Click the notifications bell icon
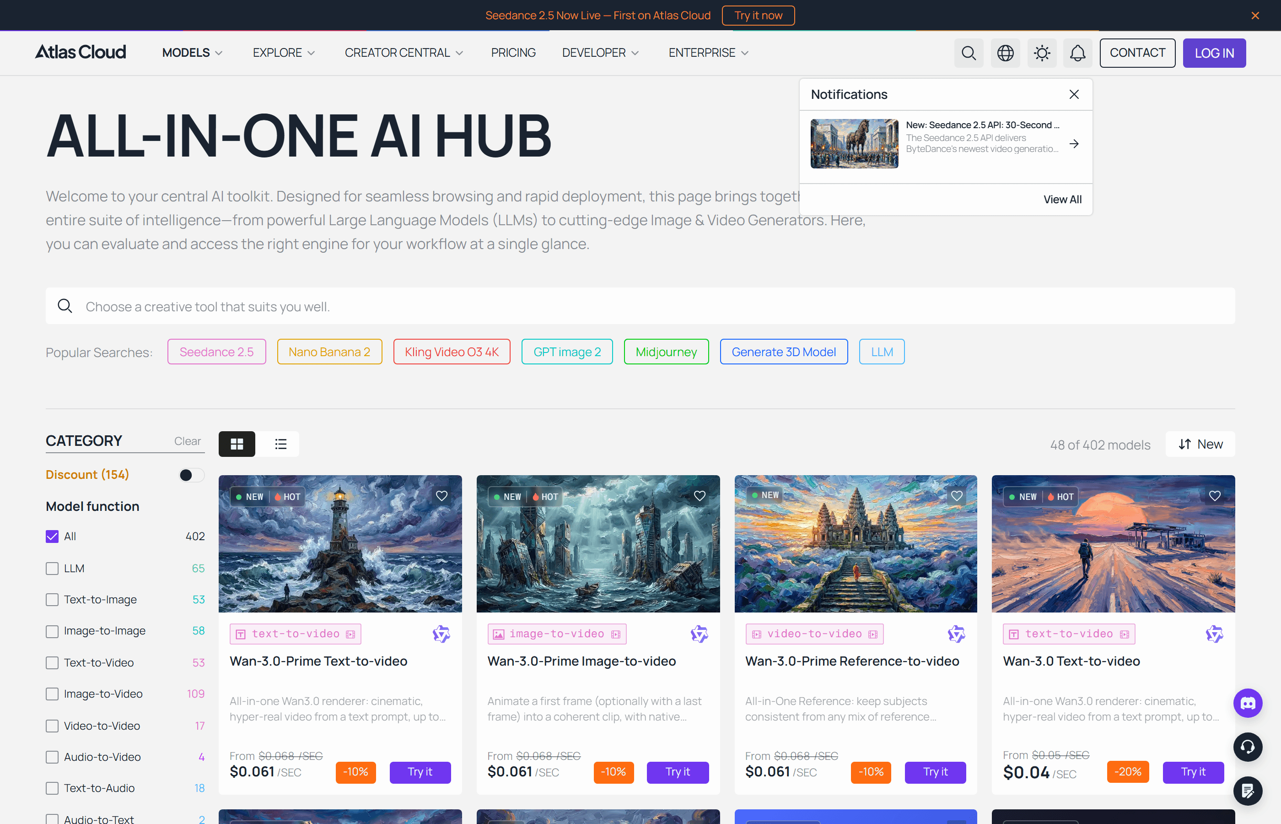 pos(1077,53)
